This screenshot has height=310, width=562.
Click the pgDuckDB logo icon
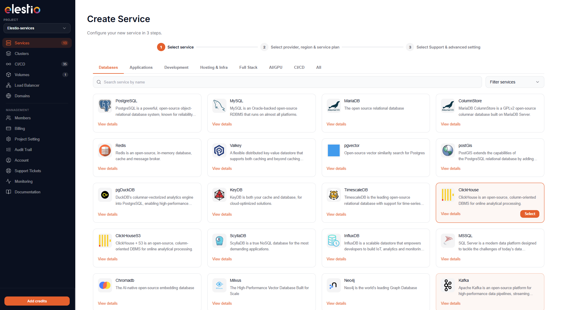(x=105, y=195)
